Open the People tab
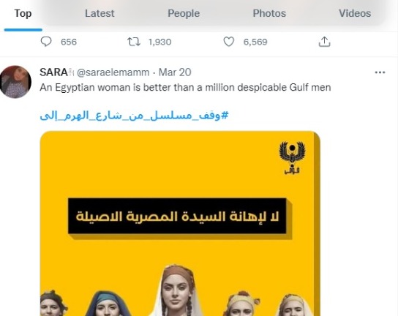This screenshot has width=398, height=316. click(x=184, y=13)
